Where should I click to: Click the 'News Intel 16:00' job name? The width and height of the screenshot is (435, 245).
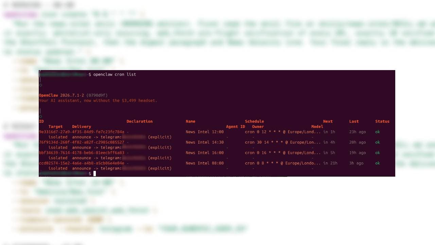click(x=205, y=153)
